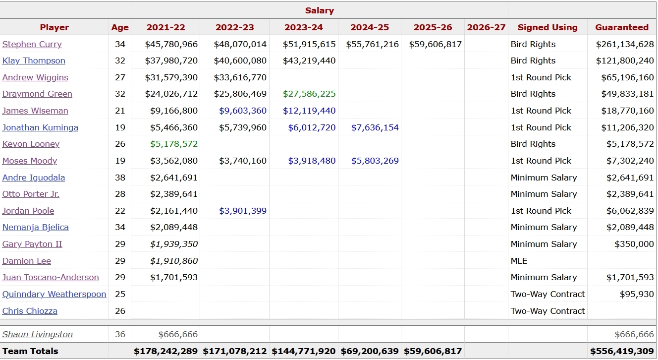Click italic $1,939,350 salary cell
658x360 pixels.
(174, 244)
